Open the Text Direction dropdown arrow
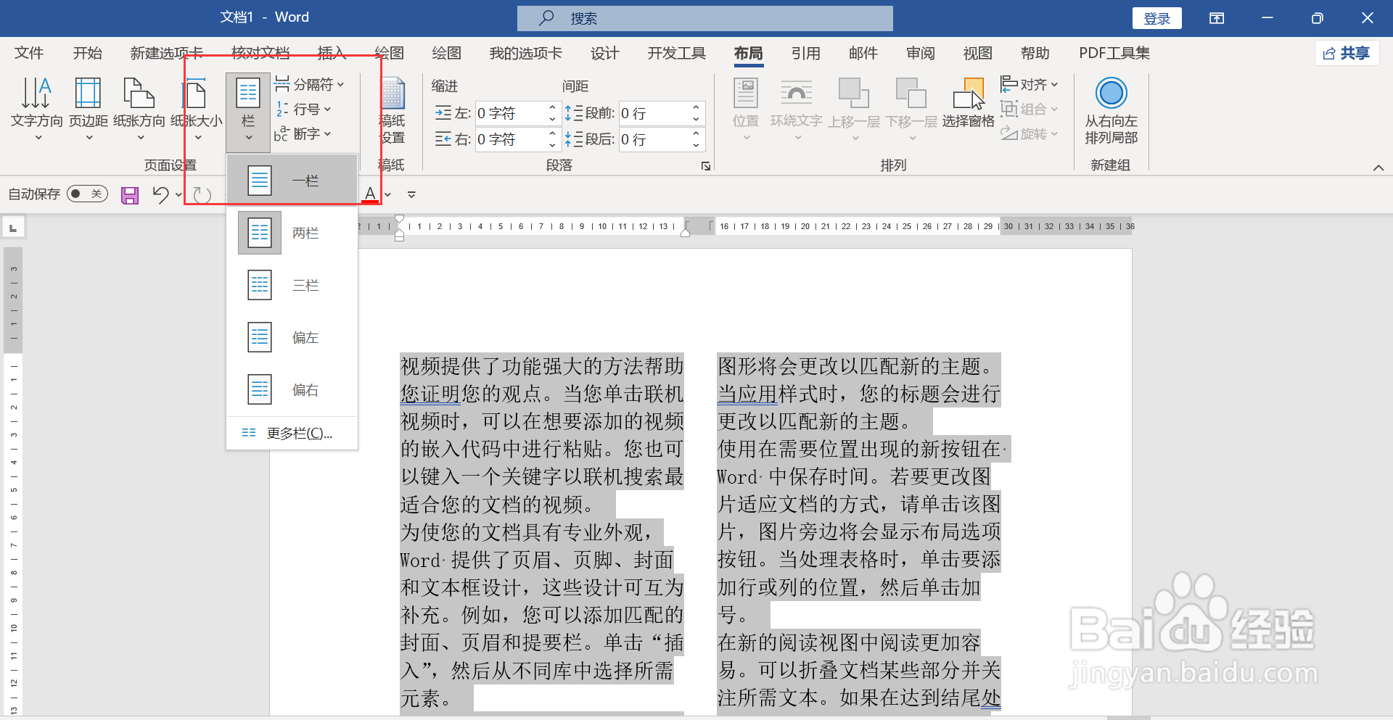Image resolution: width=1393 pixels, height=720 pixels. [38, 138]
